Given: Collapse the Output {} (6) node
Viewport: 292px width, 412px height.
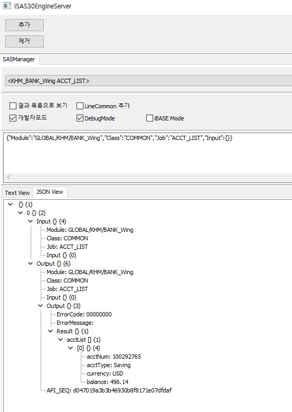Looking at the screenshot, I should [x=31, y=264].
